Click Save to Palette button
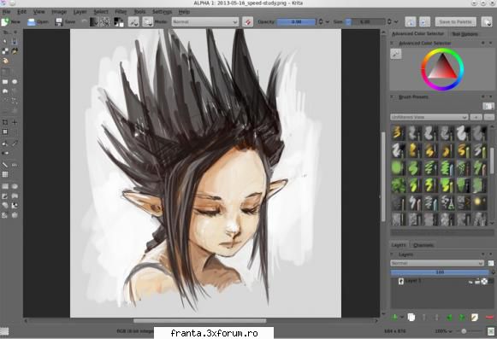Viewport: 497px width, 339px height. pyautogui.click(x=455, y=22)
